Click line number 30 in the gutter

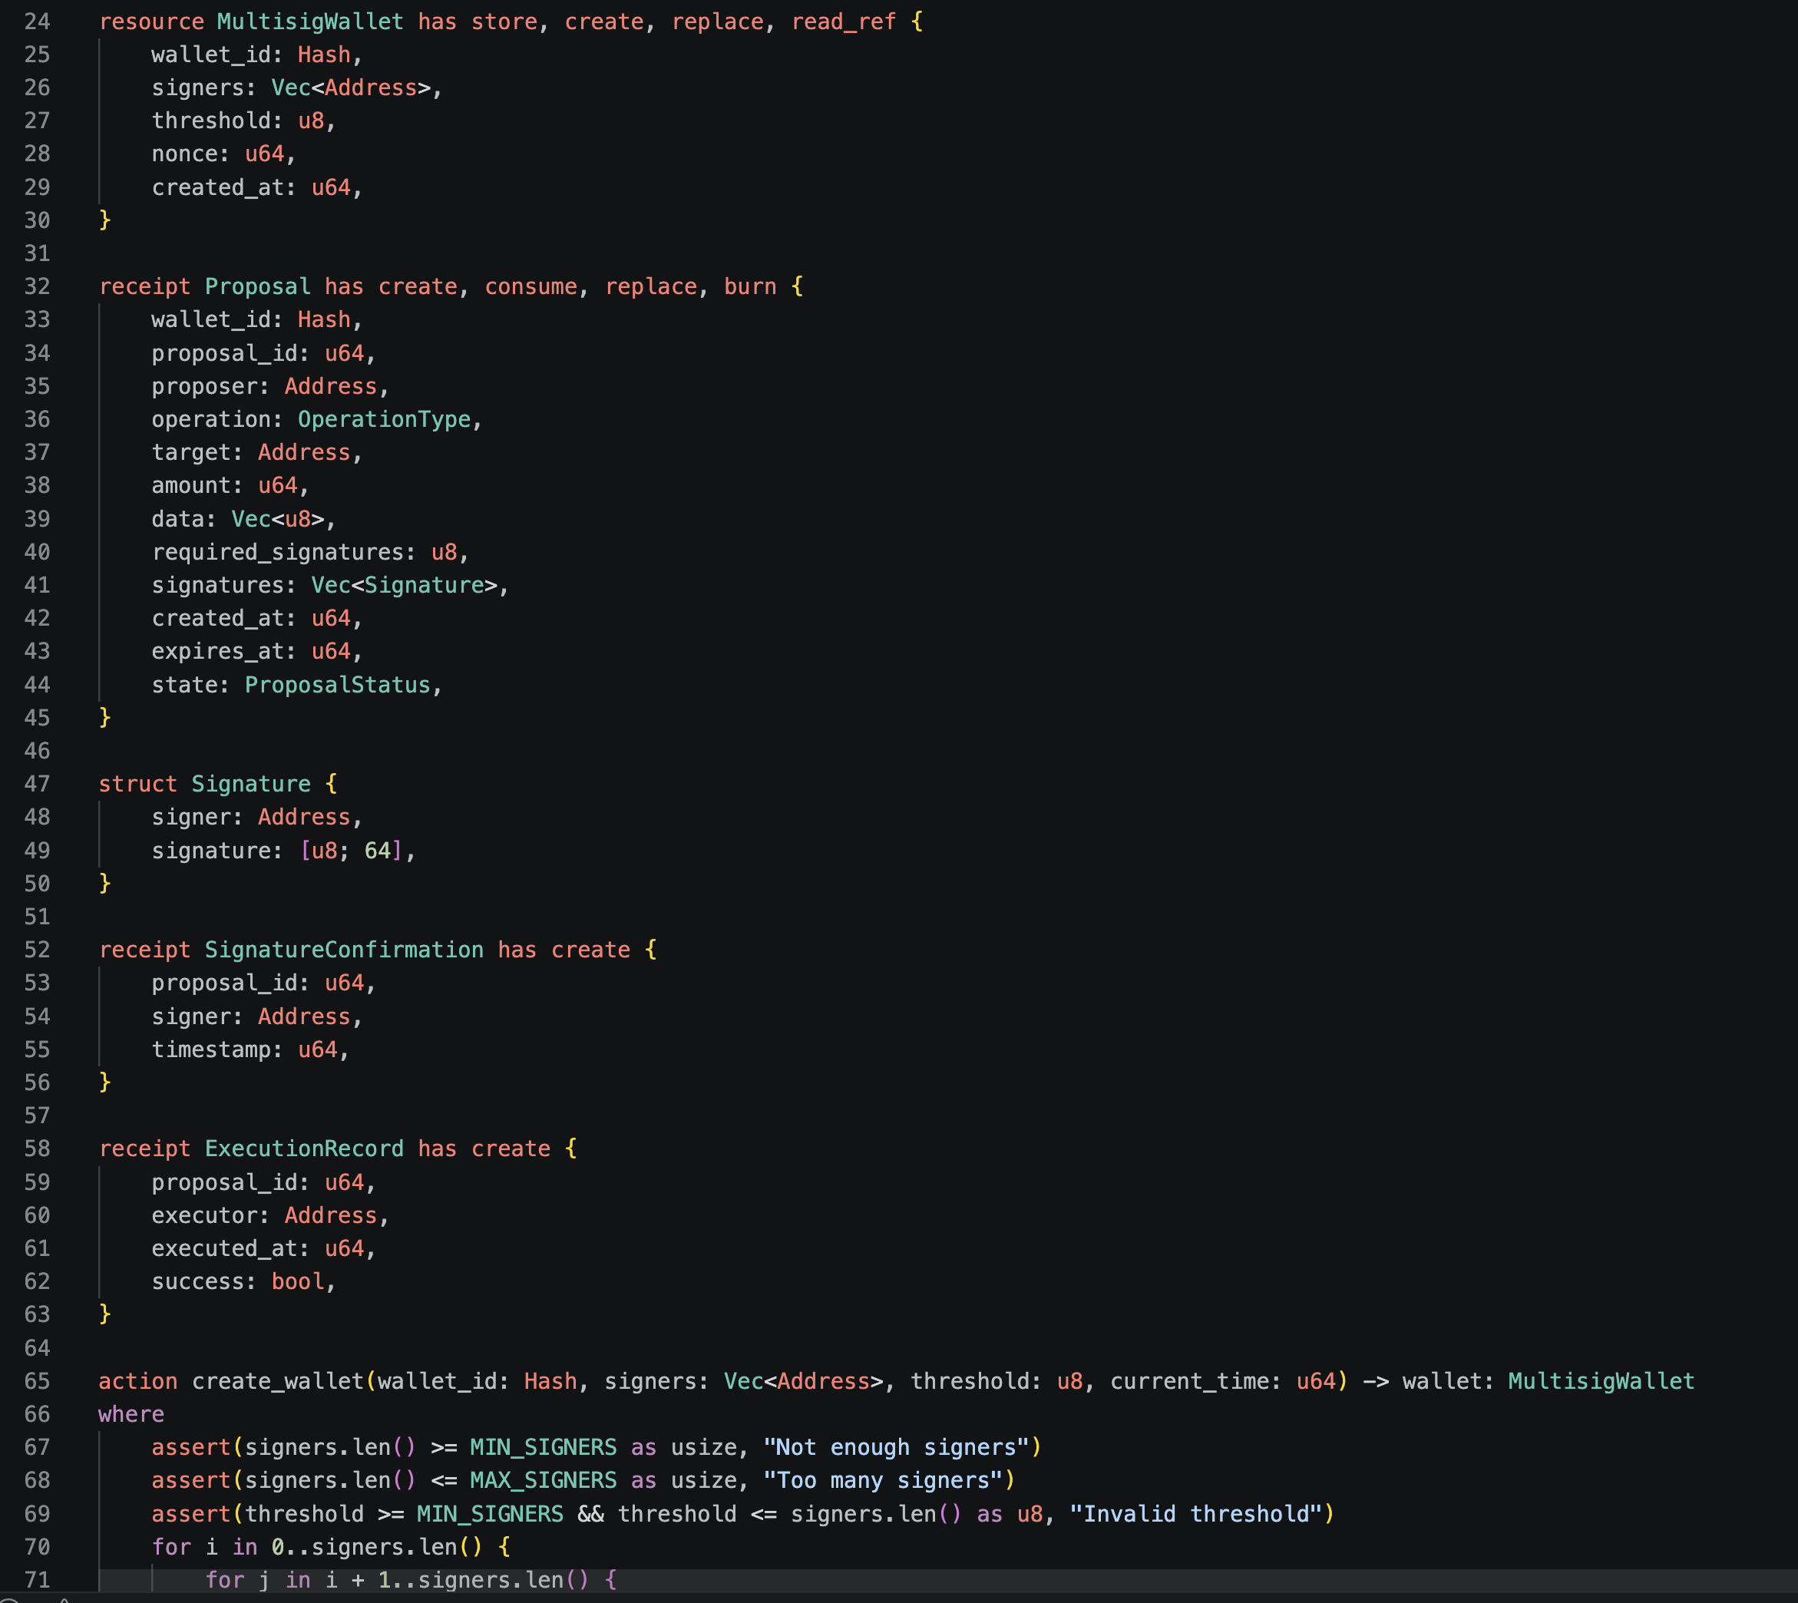click(37, 220)
